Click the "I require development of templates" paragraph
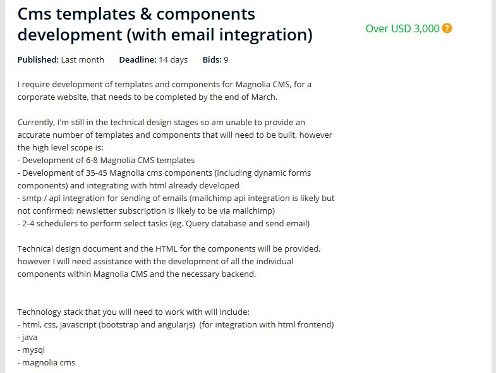Viewport: 496px width, 373px height. (x=164, y=90)
